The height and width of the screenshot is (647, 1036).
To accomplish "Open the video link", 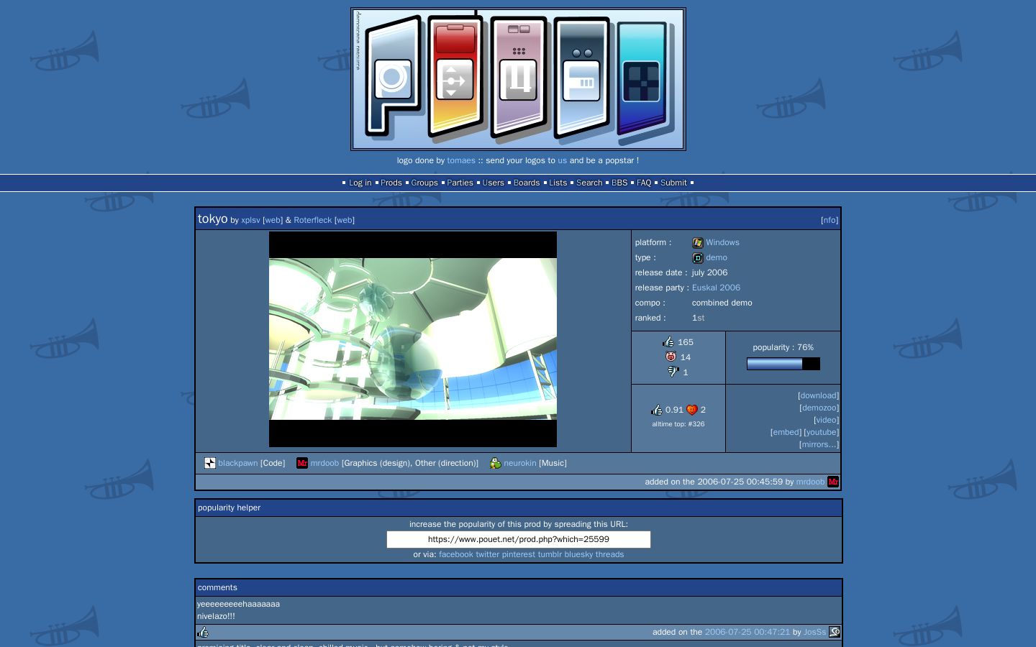I will coord(826,420).
